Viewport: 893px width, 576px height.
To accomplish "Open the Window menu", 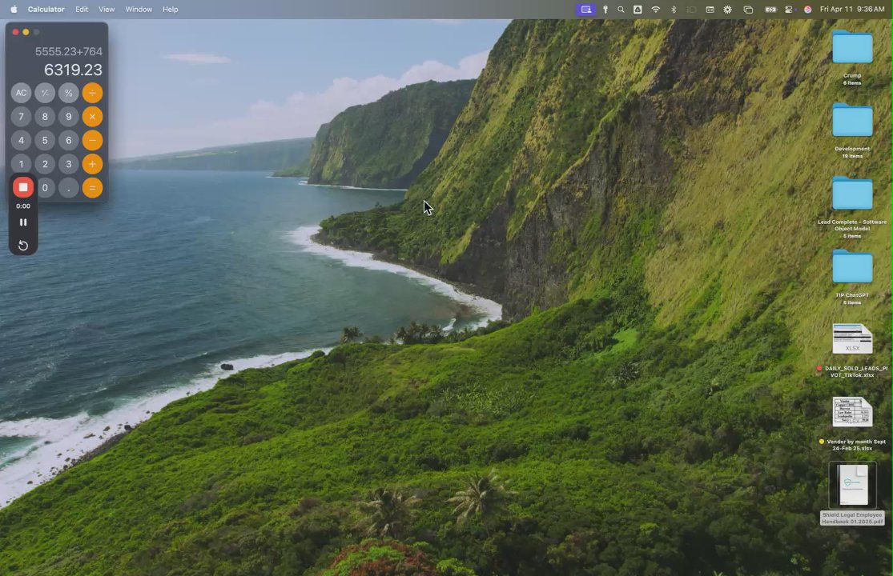I will pos(139,9).
